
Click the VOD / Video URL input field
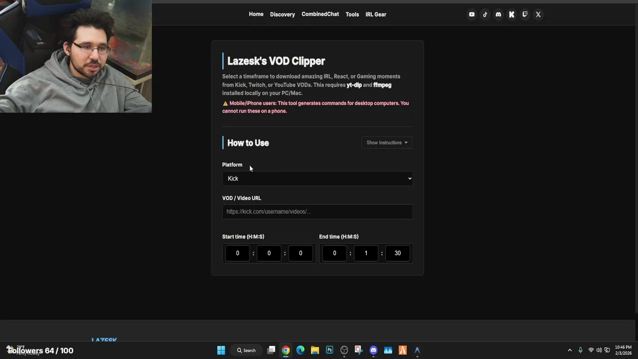click(x=318, y=211)
